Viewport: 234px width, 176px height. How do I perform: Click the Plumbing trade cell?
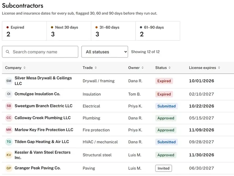coord(91,118)
